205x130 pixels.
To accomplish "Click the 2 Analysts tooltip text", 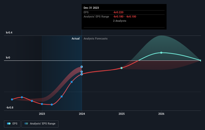I will [x=120, y=21].
